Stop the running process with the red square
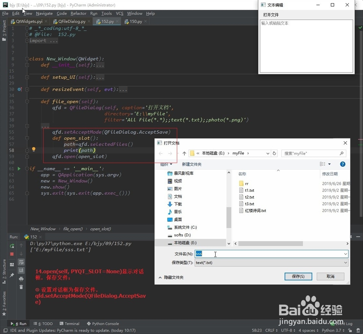363x334 pixels. pos(12,254)
